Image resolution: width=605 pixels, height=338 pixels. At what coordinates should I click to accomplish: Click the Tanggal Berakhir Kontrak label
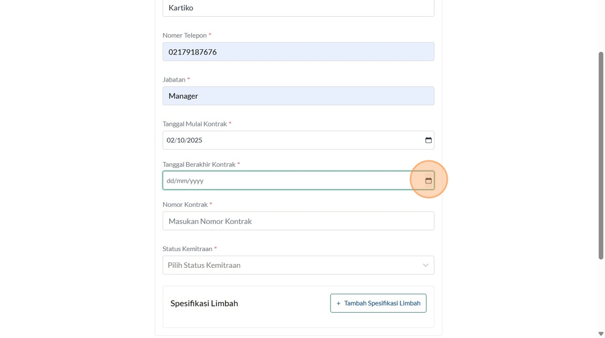point(199,164)
